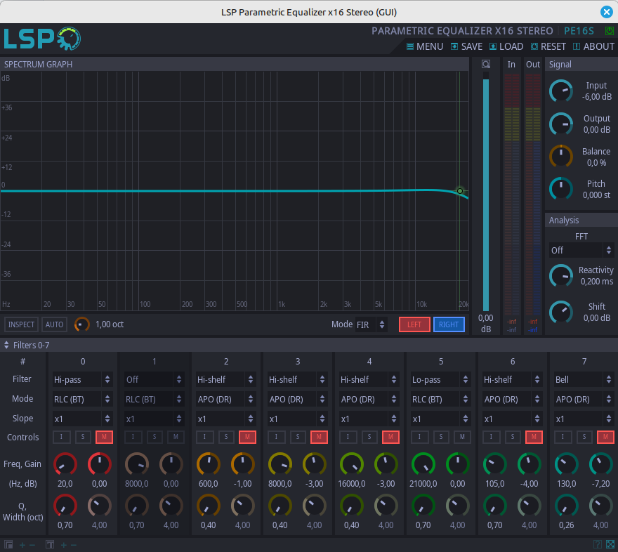This screenshot has height=552, width=618.
Task: Click the UI scaling icon in bottom bar
Action: coord(8,544)
